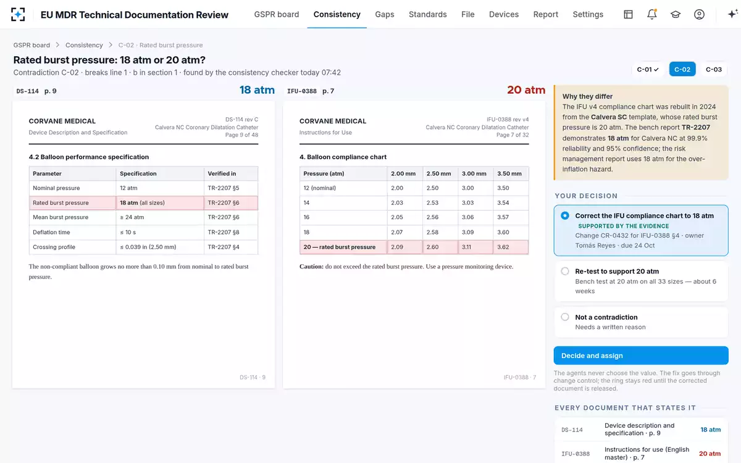Open the Devices tab
Viewport: 741px width, 463px height.
point(504,14)
